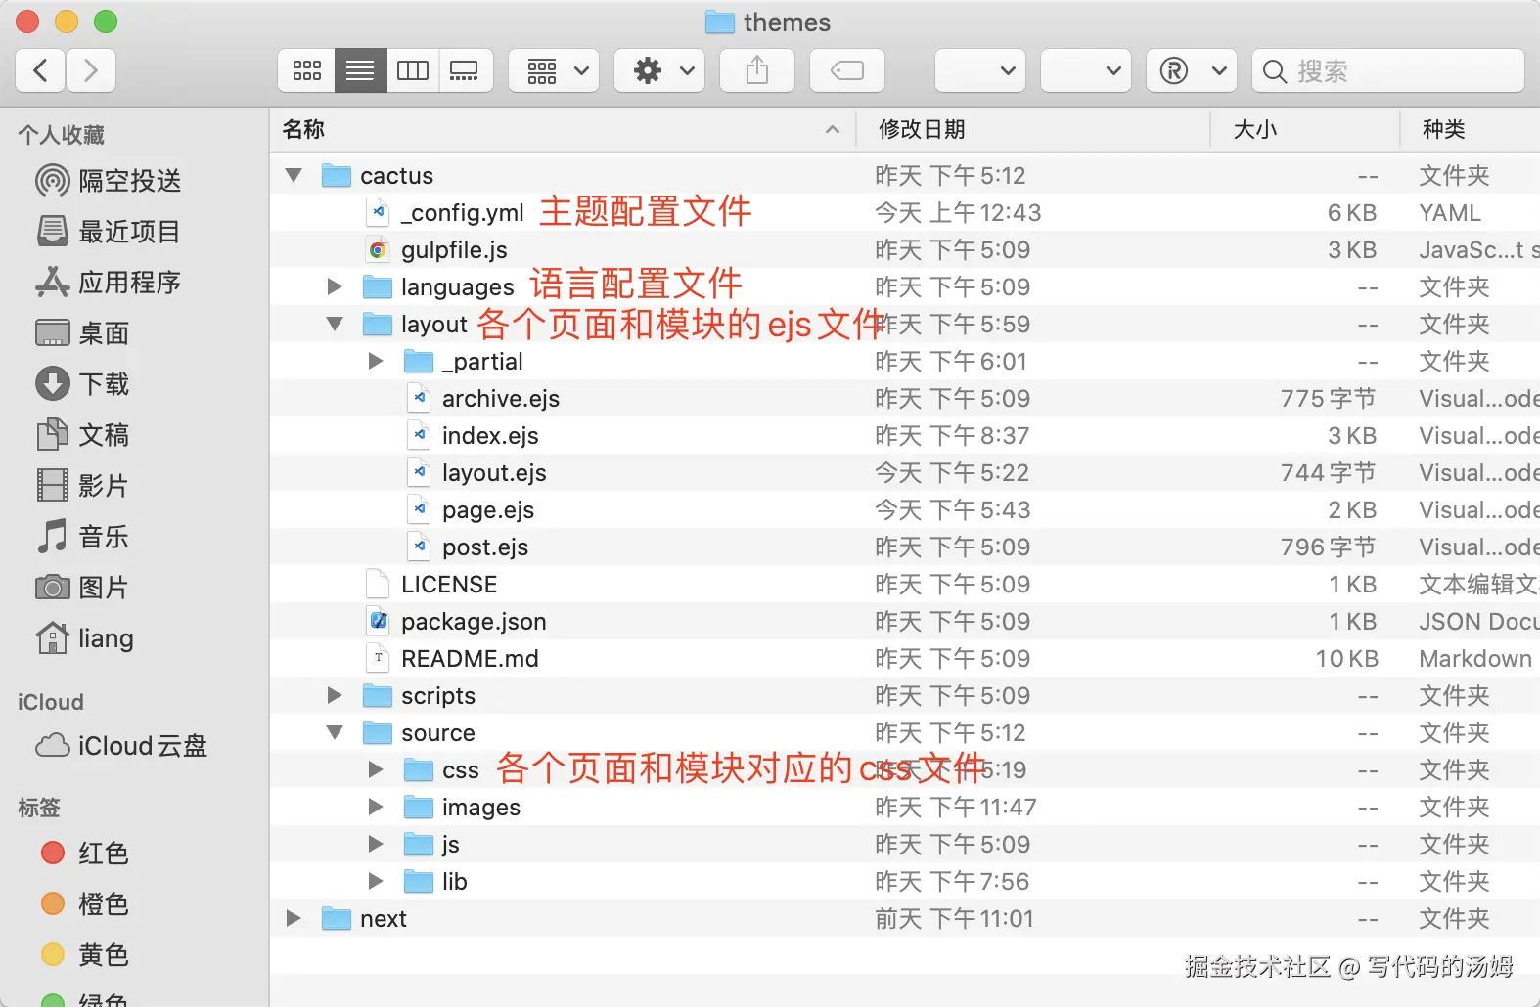
Task: Select the 红色 red tag
Action: (85, 854)
